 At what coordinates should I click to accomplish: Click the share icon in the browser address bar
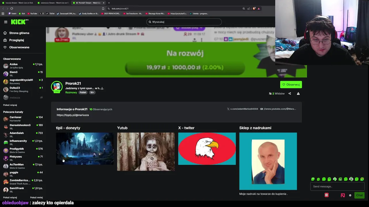(x=248, y=9)
